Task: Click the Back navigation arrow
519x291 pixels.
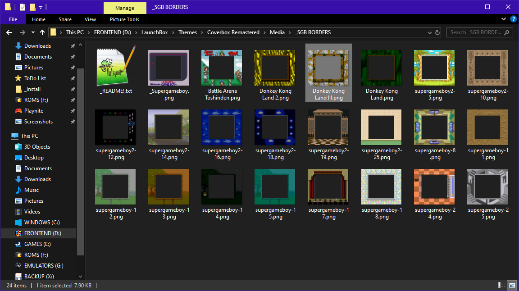Action: [x=9, y=32]
